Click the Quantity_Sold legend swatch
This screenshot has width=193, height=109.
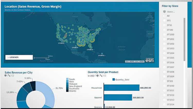[x=113, y=80]
